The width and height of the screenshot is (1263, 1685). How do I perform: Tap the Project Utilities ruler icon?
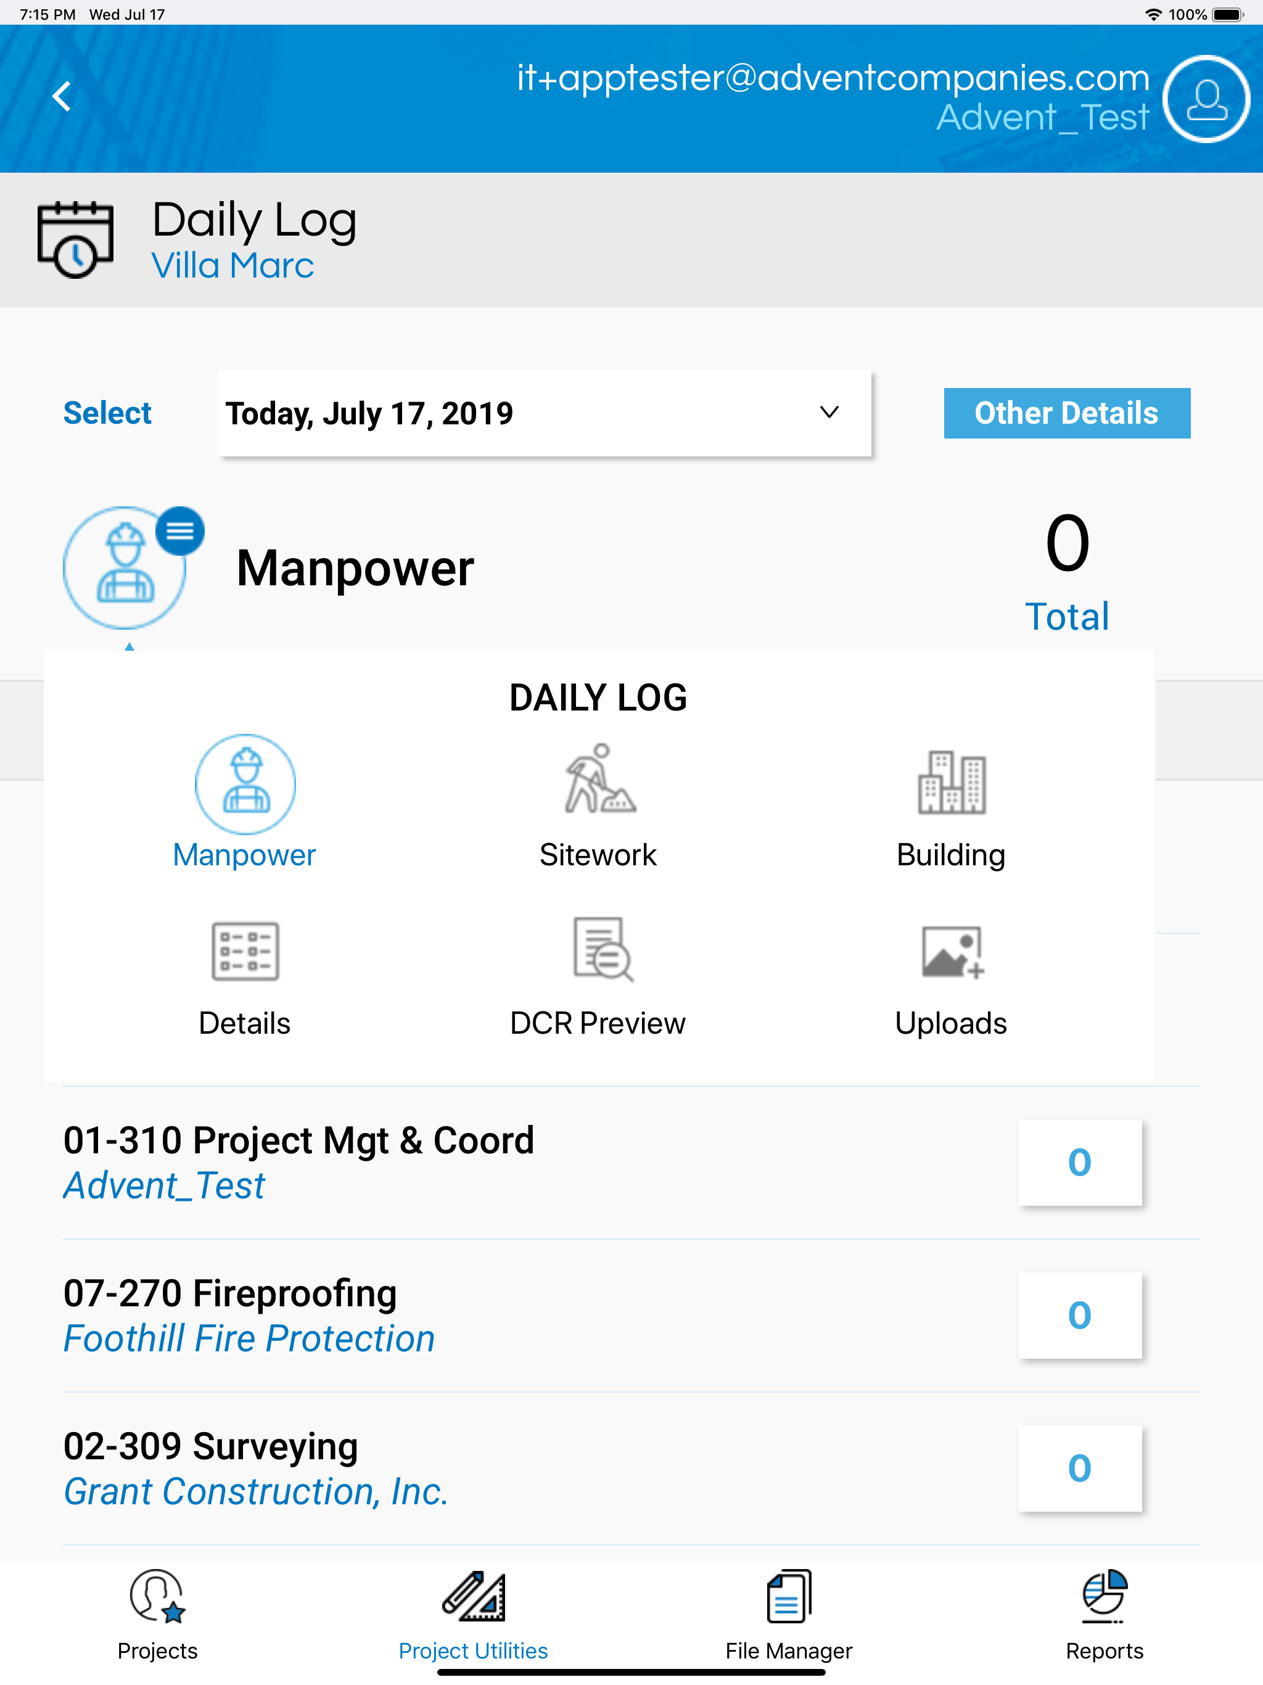click(x=474, y=1596)
